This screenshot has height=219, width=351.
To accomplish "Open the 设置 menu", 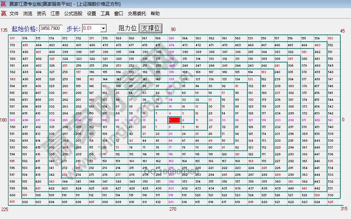I will pos(91,14).
